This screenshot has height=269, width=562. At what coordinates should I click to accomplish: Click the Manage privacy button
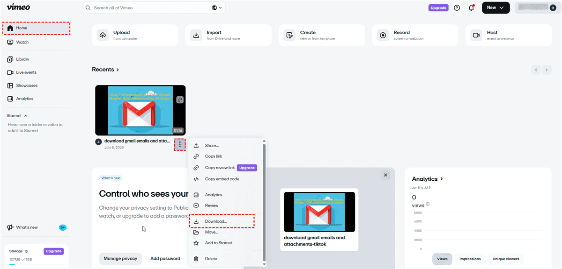[x=120, y=258]
